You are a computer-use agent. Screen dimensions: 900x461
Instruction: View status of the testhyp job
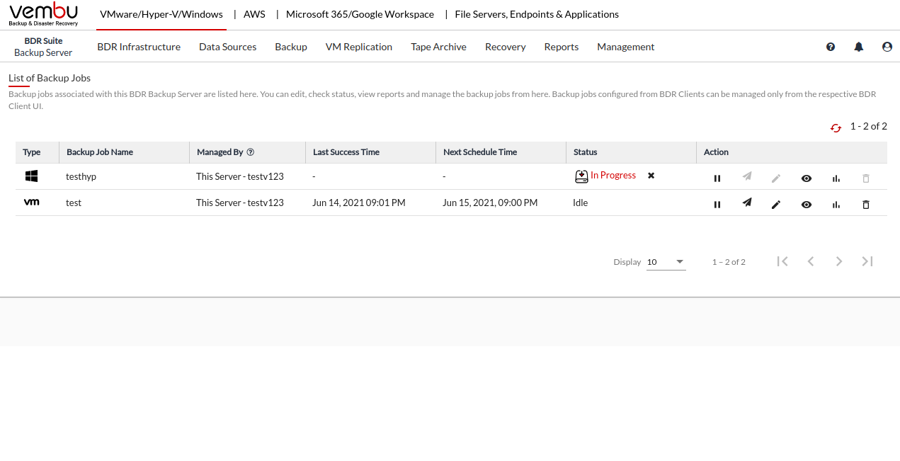tap(806, 178)
